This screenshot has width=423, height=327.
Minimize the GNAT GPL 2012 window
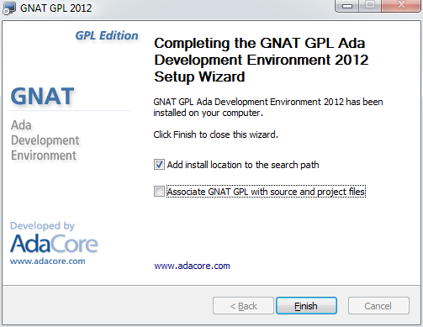(346, 6)
